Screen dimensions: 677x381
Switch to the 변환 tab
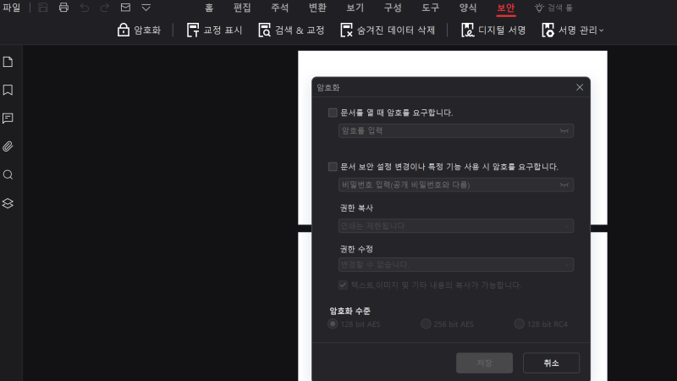[x=317, y=8]
